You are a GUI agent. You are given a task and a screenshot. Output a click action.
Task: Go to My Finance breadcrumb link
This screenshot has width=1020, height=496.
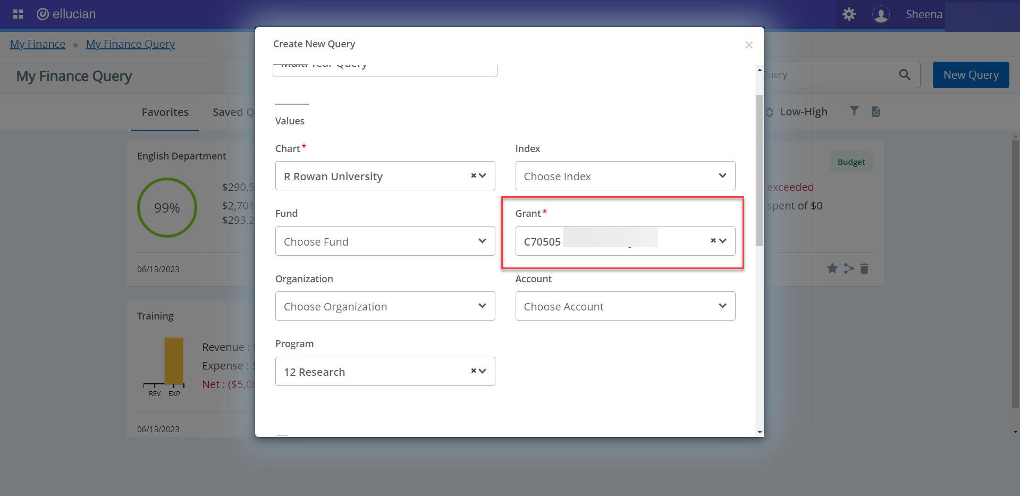pyautogui.click(x=38, y=44)
